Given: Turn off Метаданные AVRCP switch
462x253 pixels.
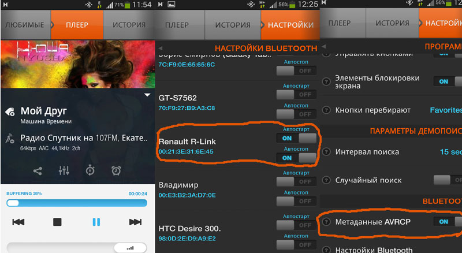Looking at the screenshot, I should (448, 222).
